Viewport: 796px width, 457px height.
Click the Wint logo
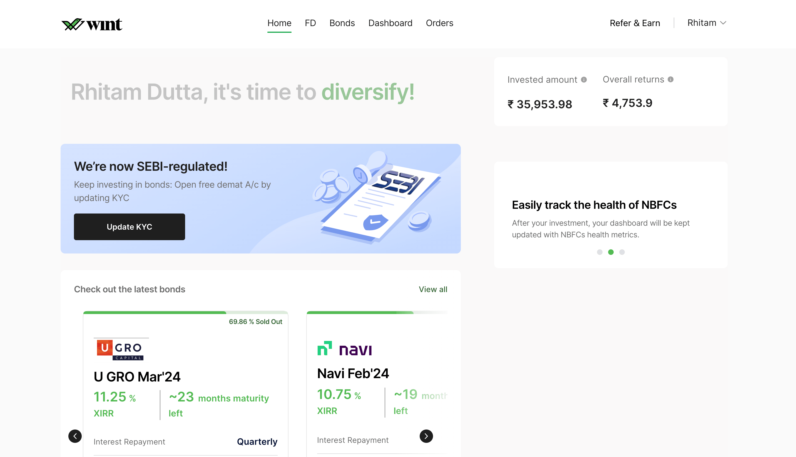(x=92, y=24)
